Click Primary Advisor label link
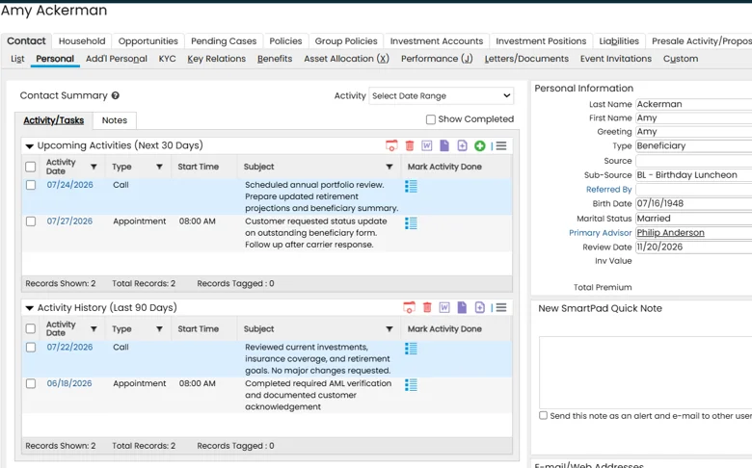Screen dimensions: 752x468 pos(600,233)
